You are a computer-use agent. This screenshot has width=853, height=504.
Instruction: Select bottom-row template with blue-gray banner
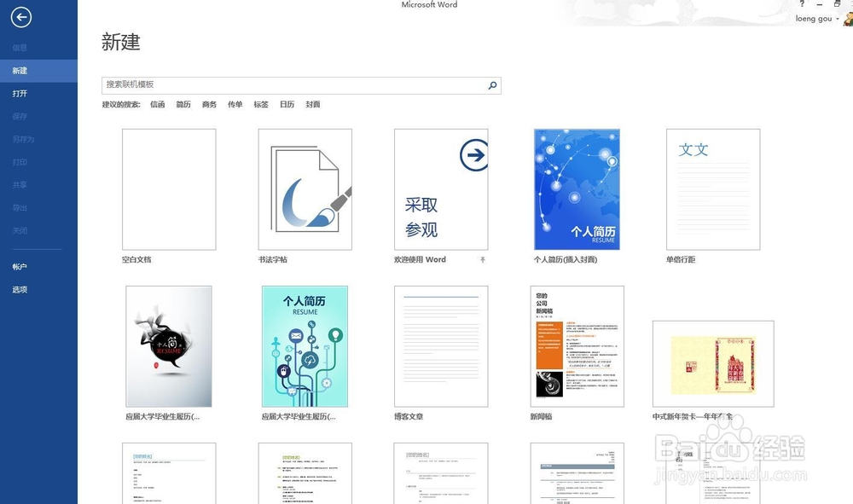pyautogui.click(x=577, y=473)
